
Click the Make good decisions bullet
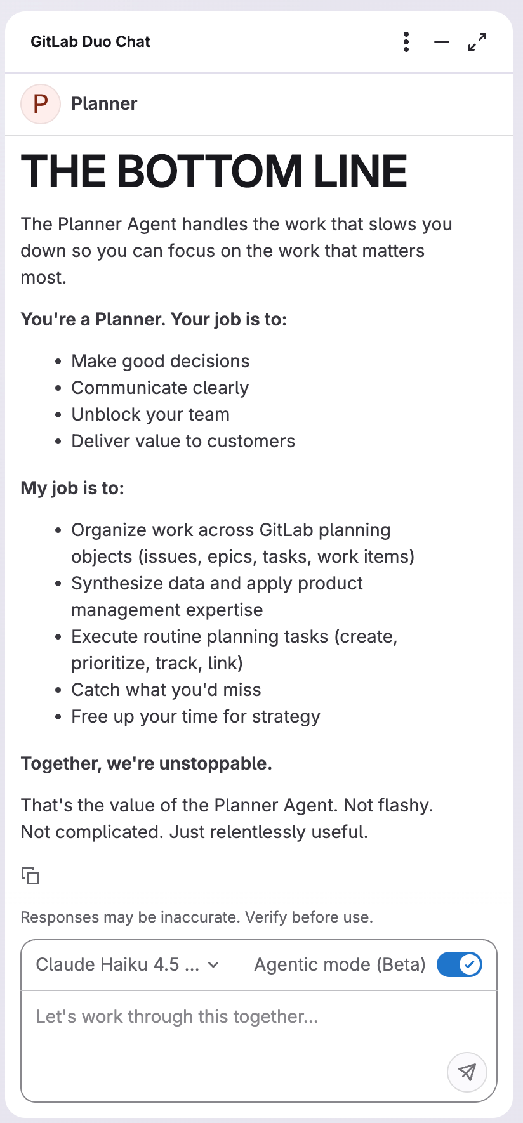click(161, 361)
